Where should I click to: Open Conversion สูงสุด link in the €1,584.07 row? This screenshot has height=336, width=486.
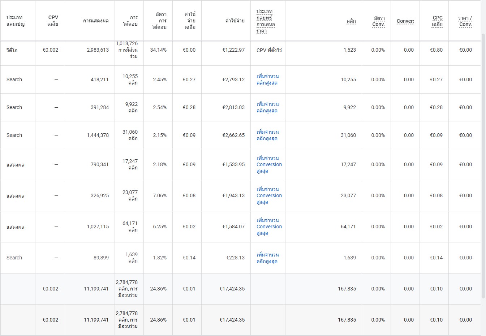[x=269, y=227]
